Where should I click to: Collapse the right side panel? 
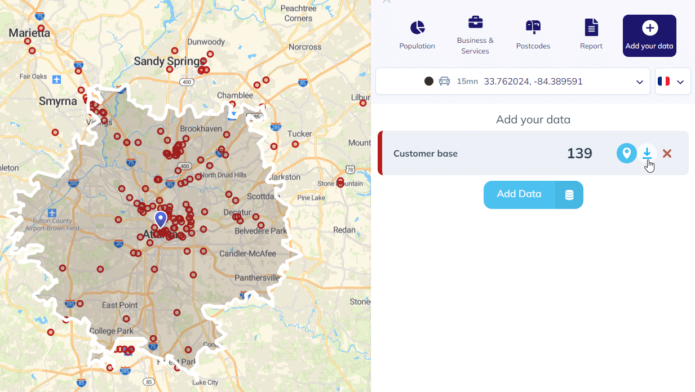(387, 3)
